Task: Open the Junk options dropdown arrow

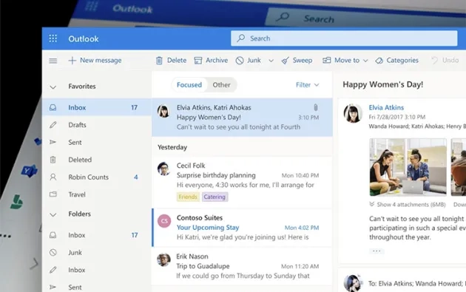Action: pyautogui.click(x=271, y=61)
